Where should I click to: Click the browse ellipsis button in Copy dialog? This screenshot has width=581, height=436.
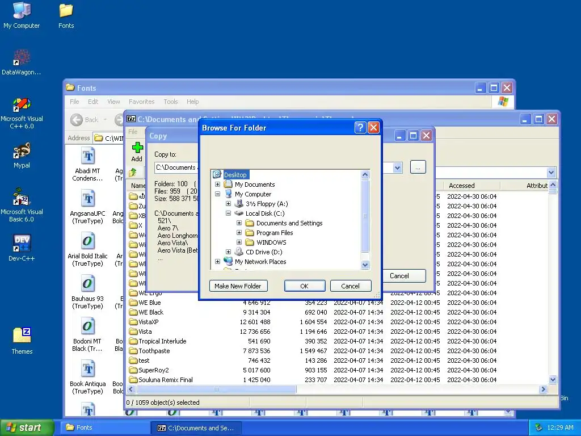[418, 167]
